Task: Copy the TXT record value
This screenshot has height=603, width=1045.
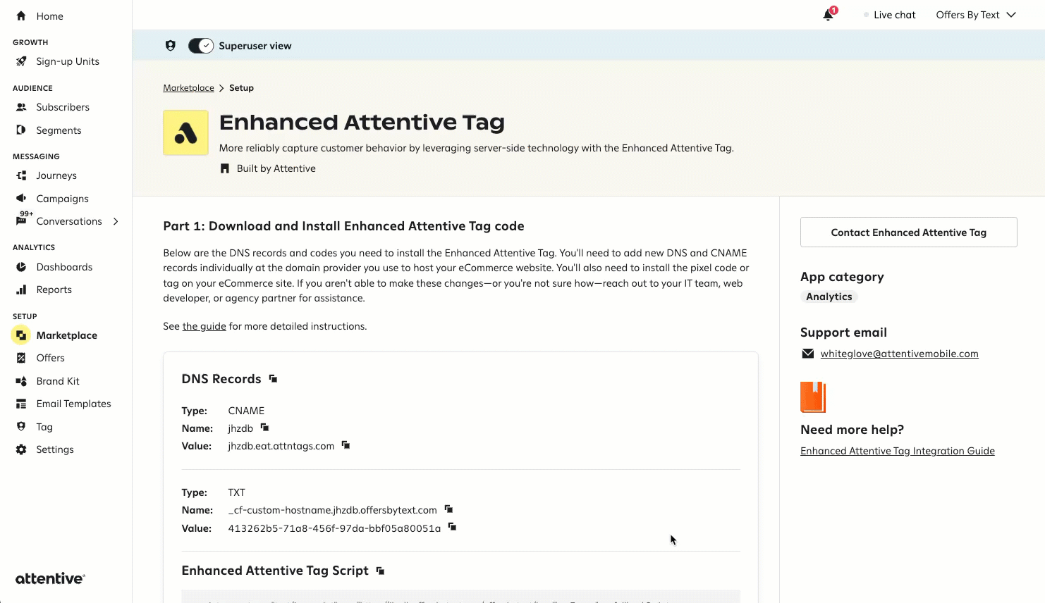Action: pyautogui.click(x=452, y=527)
